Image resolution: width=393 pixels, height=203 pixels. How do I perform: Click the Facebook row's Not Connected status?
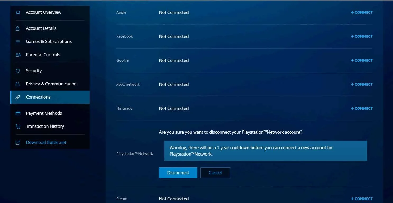[174, 36]
